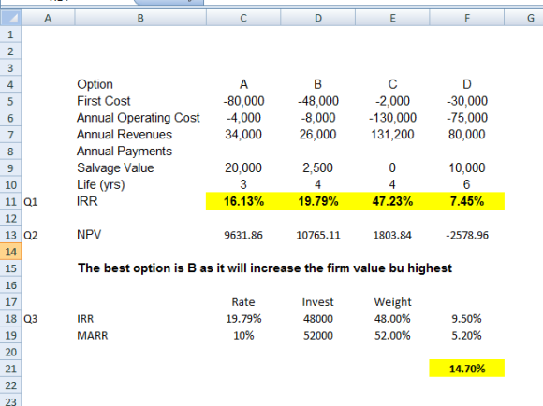The width and height of the screenshot is (543, 406).
Task: Select row 21 header
Action: point(10,369)
